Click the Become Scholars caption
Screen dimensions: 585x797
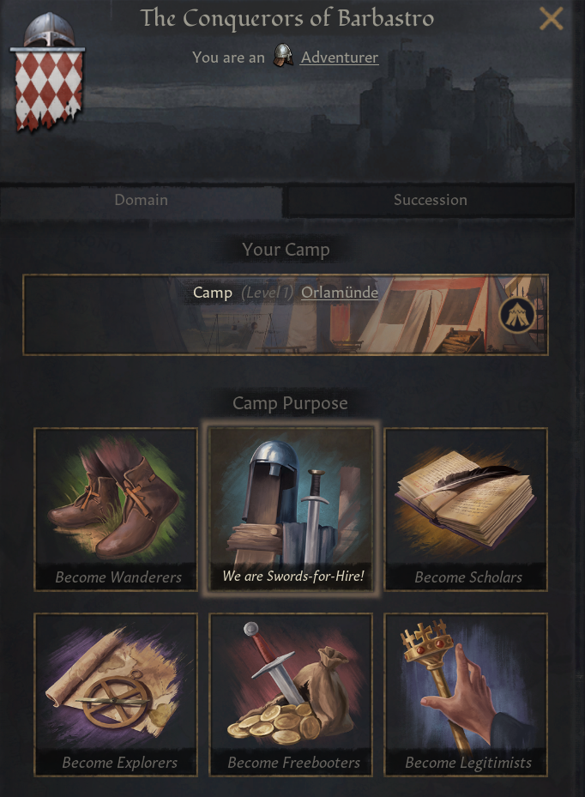click(468, 577)
